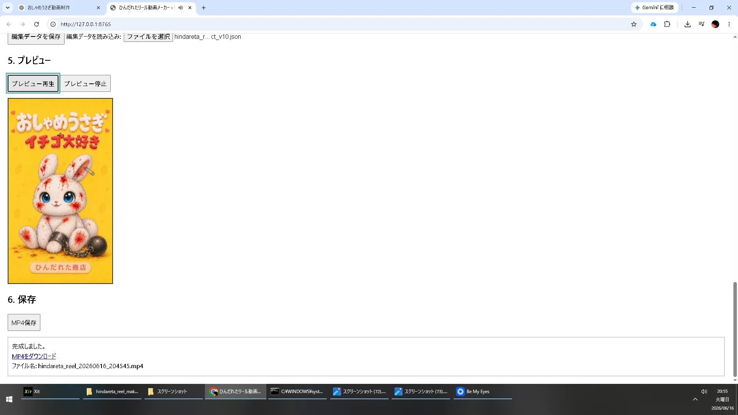Click the rabbit preview canvas
Image resolution: width=738 pixels, height=415 pixels.
tap(60, 191)
